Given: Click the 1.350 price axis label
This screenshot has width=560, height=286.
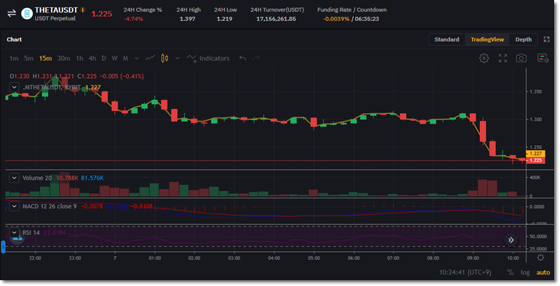Looking at the screenshot, I should [x=536, y=91].
